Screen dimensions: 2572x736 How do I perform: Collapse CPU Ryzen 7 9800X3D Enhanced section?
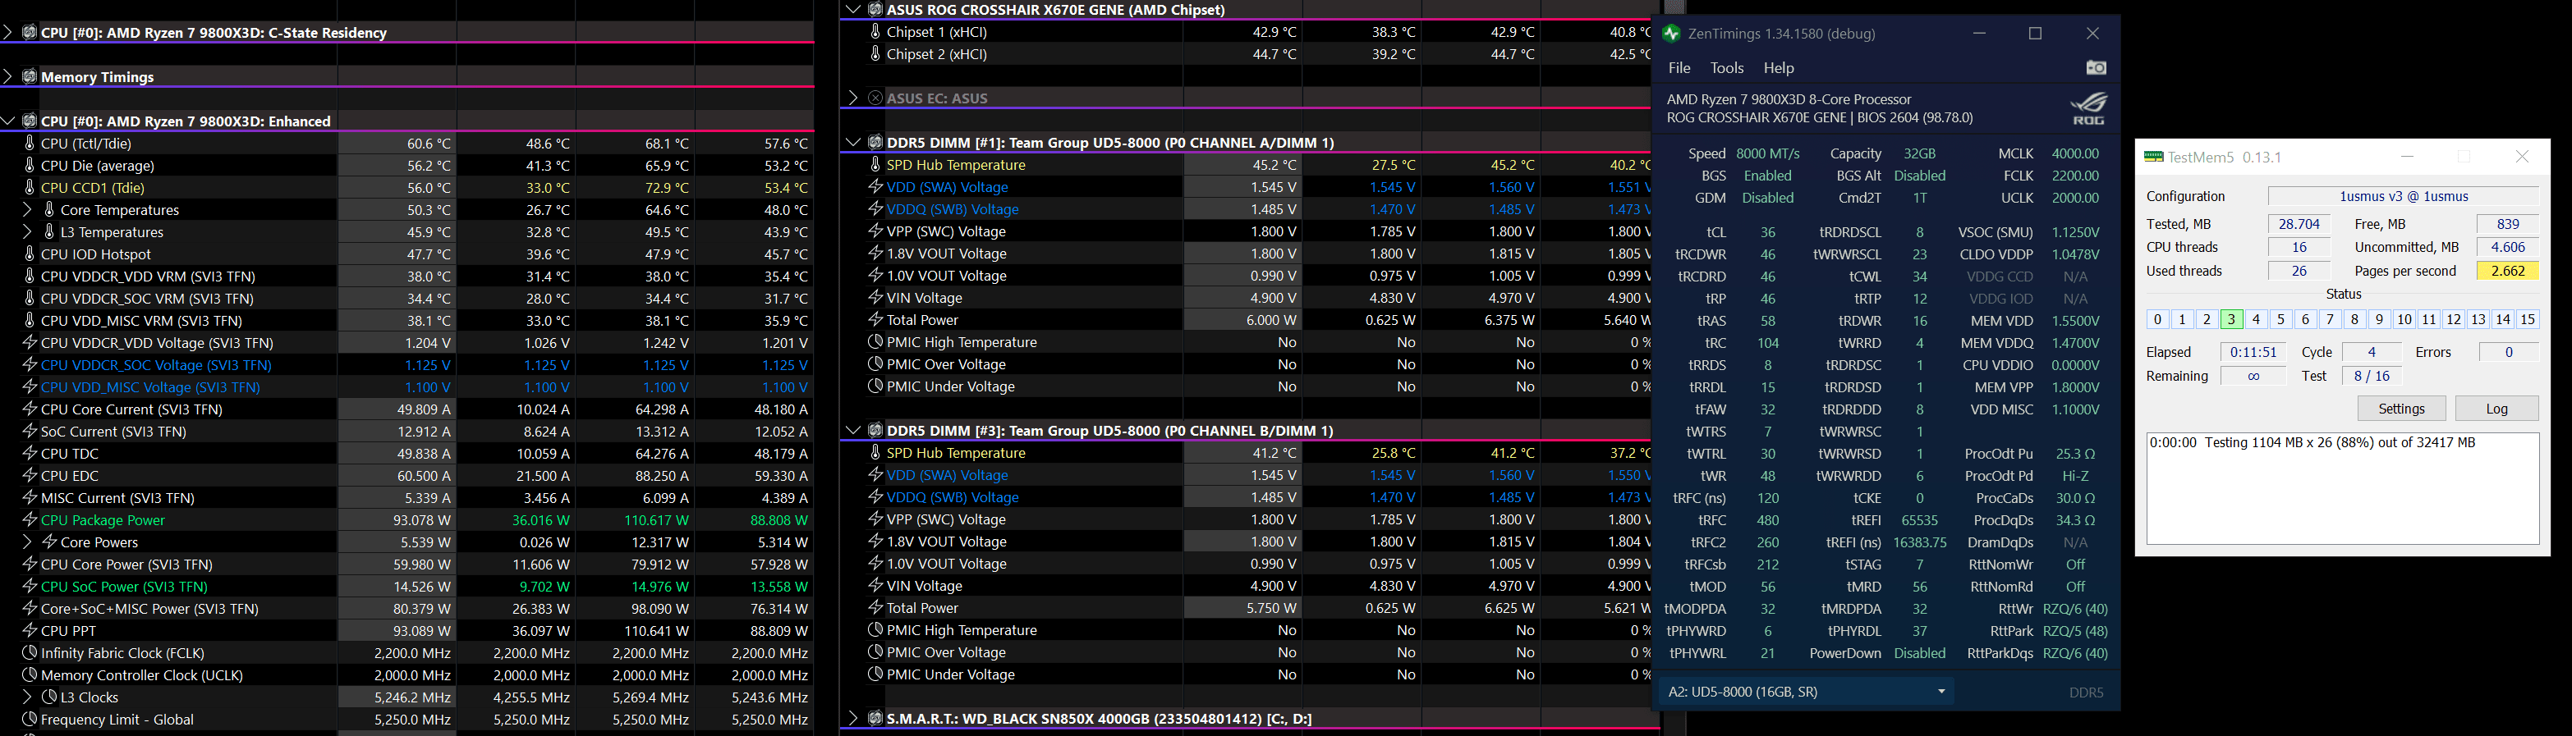[8, 121]
